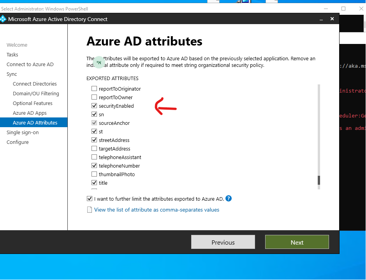
Task: Select the highlighted Azure AD Attributes step
Action: 33,122
